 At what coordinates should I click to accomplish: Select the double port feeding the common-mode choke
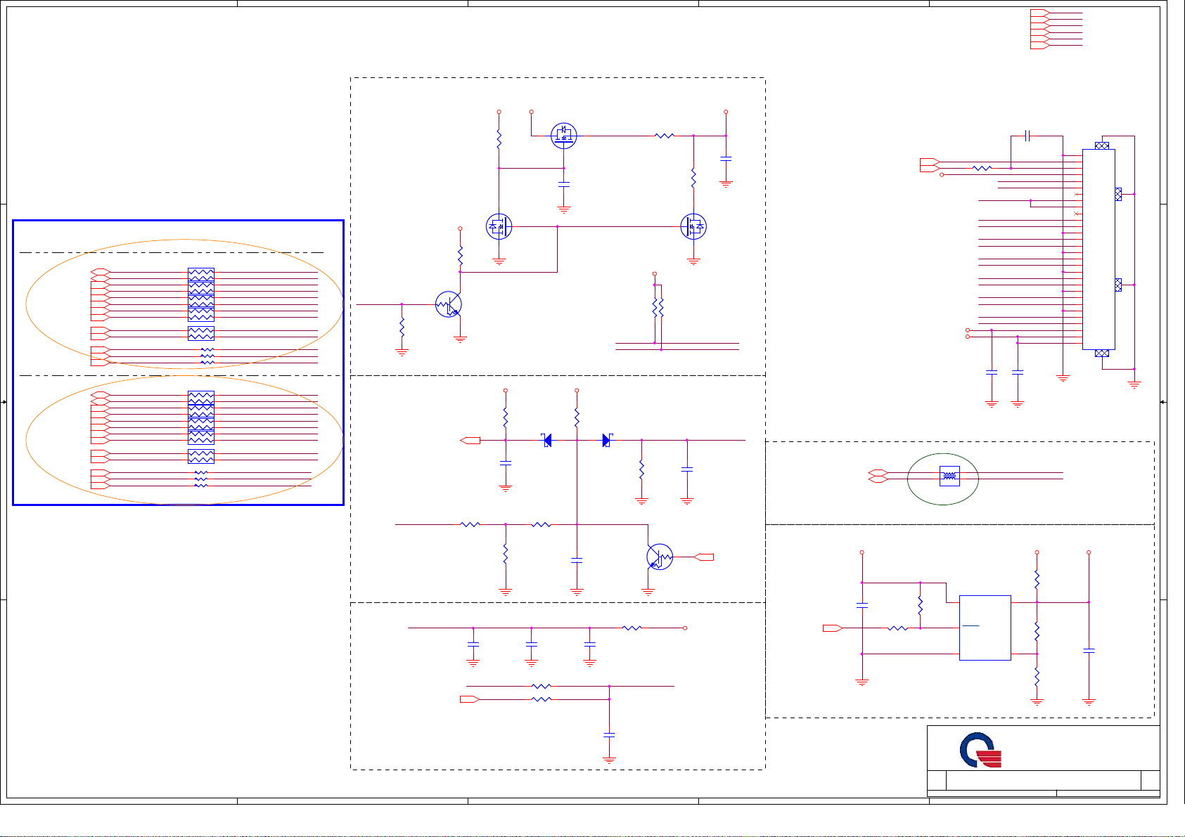point(878,476)
